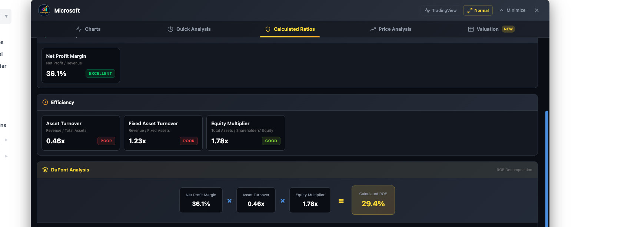Click the Quick Analysis pie chart icon

pos(170,29)
